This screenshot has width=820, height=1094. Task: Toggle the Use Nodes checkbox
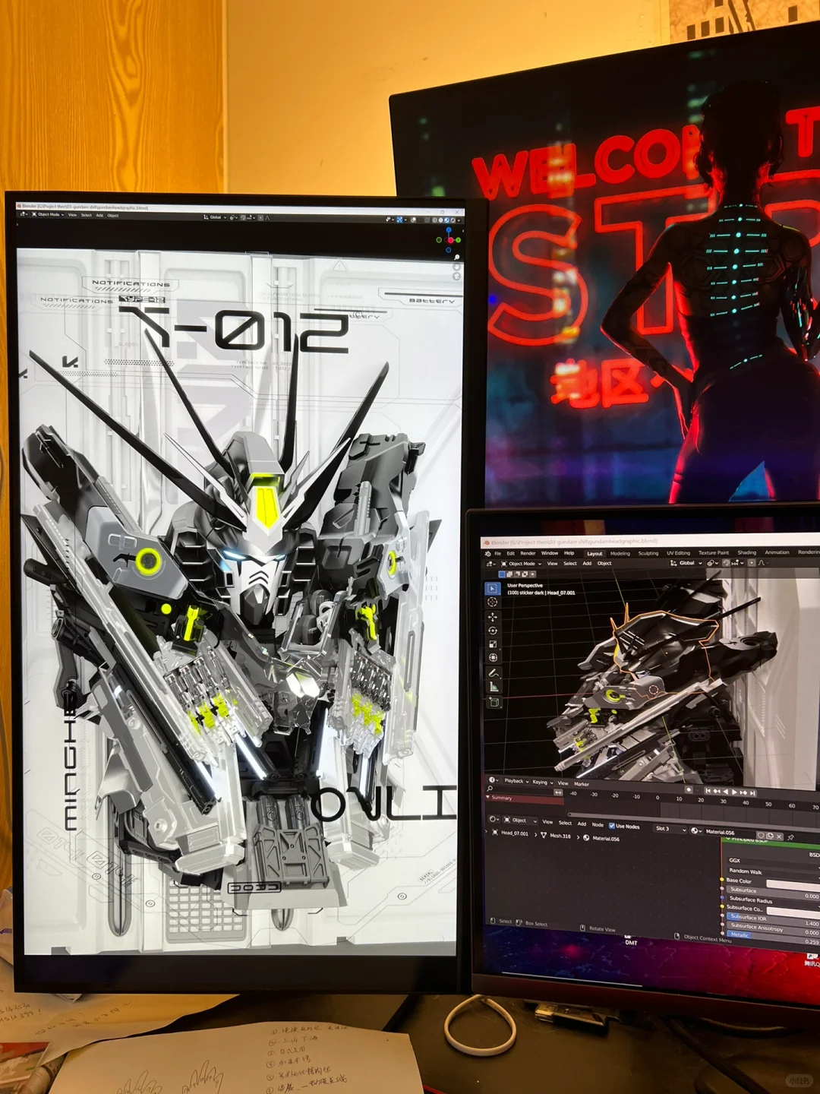click(x=612, y=826)
